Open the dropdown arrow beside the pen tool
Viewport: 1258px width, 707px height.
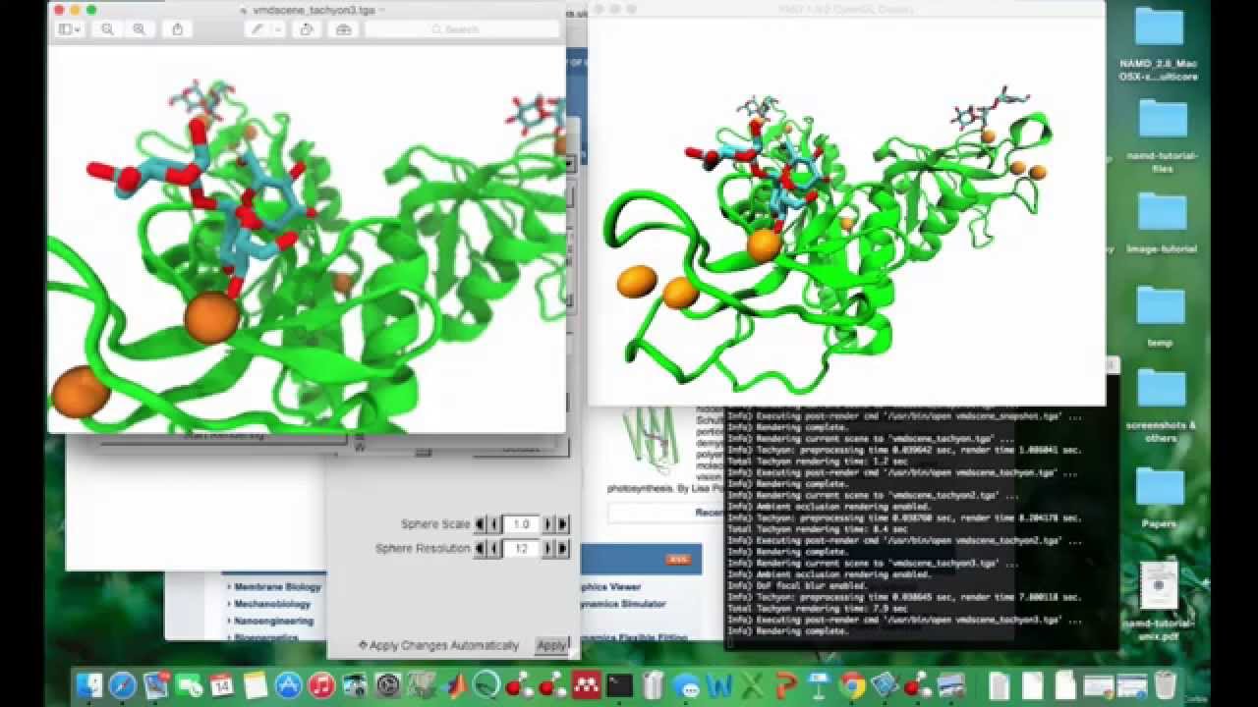click(x=277, y=29)
